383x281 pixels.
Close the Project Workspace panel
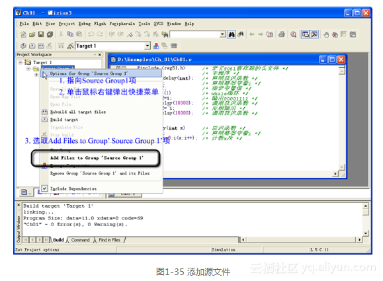click(100, 55)
